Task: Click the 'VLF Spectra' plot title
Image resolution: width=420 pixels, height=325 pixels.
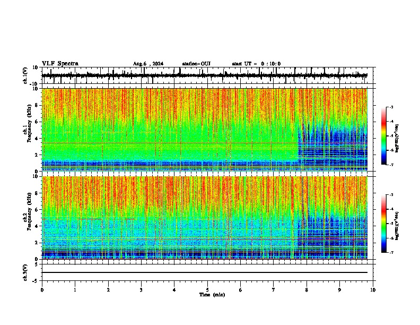Action: click(x=60, y=64)
